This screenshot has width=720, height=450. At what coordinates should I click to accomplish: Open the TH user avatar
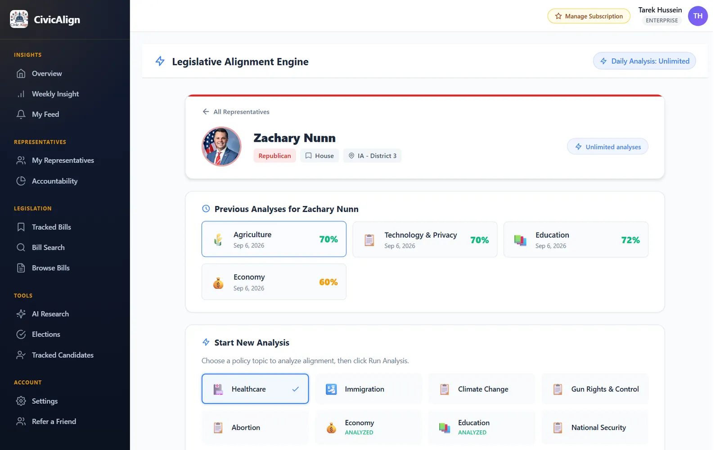pos(697,16)
